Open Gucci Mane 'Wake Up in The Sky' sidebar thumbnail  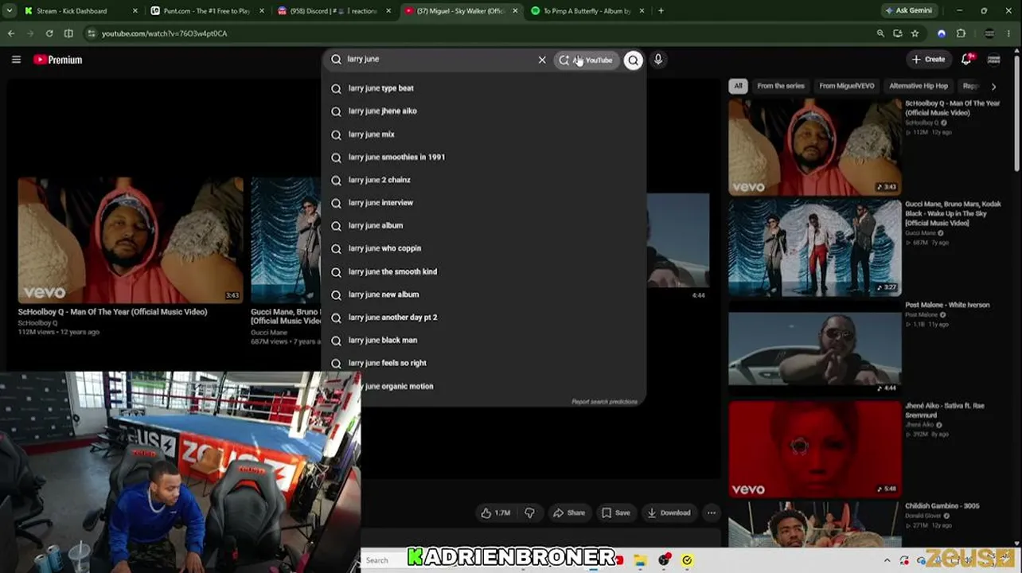point(814,248)
